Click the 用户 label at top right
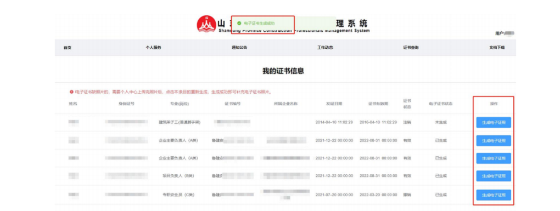The height and width of the screenshot is (211, 560). pyautogui.click(x=499, y=33)
